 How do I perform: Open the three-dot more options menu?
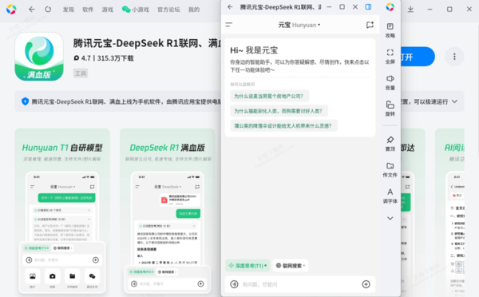coord(454,57)
